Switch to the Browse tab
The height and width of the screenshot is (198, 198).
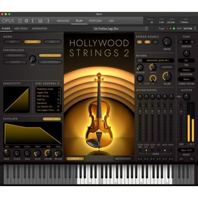[63, 21]
